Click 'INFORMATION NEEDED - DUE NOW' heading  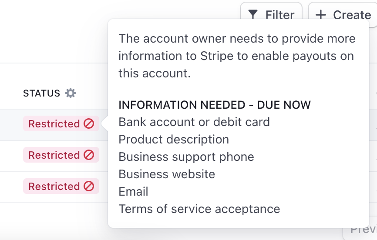pyautogui.click(x=215, y=105)
